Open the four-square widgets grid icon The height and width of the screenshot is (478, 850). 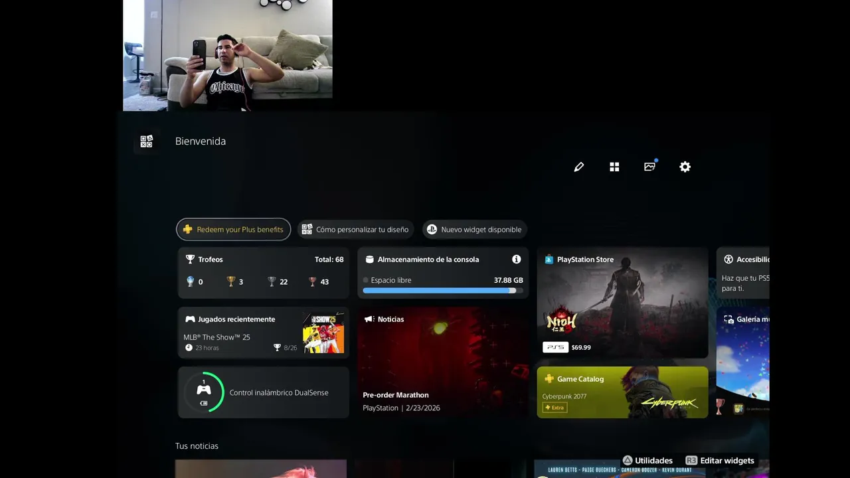(614, 167)
